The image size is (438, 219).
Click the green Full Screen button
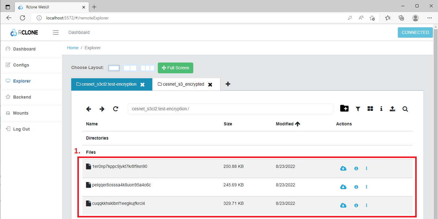(175, 68)
